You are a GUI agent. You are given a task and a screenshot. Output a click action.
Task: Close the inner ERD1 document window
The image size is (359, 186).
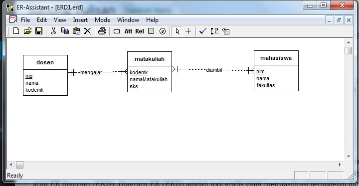pyautogui.click(x=349, y=20)
